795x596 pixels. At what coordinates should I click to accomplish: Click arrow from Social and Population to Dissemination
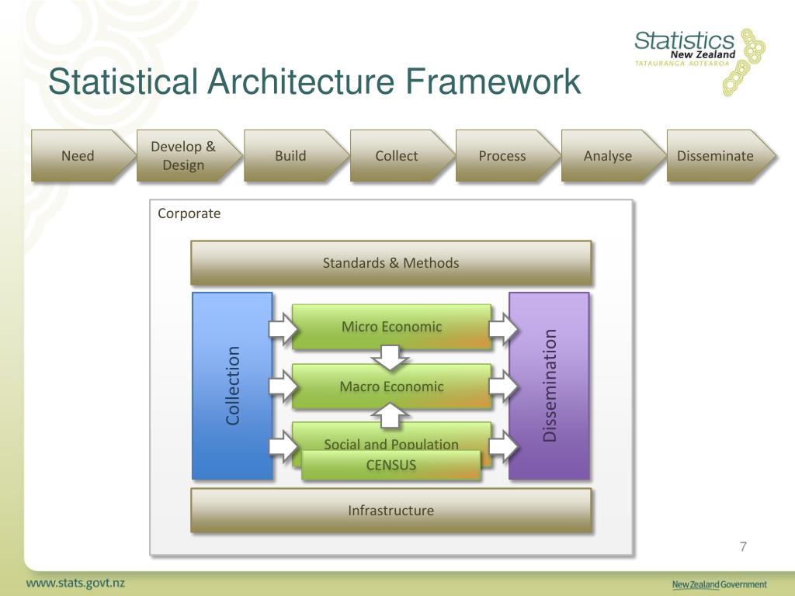[x=503, y=446]
